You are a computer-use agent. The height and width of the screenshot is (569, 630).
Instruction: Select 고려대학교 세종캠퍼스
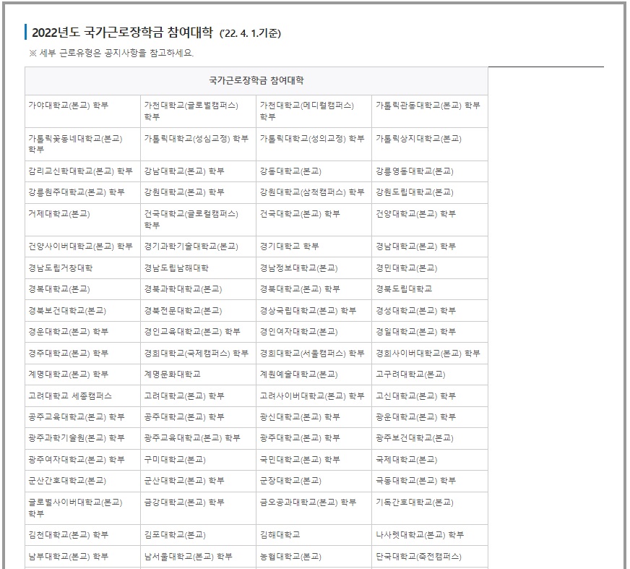[70, 396]
